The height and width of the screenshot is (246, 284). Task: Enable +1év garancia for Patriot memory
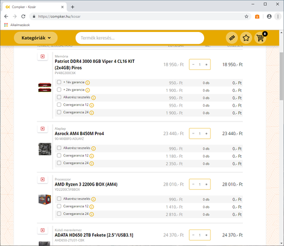(59, 82)
